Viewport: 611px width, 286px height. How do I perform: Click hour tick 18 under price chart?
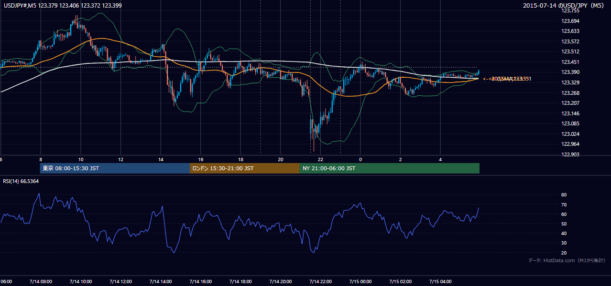point(240,160)
